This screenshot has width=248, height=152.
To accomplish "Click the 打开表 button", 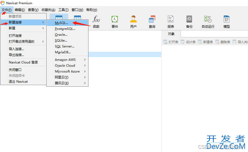I will [x=171, y=42].
